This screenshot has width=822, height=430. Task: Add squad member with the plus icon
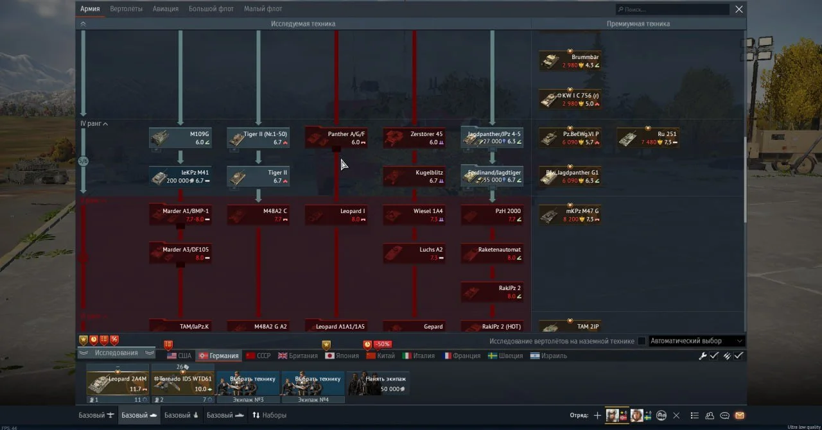[x=597, y=415]
